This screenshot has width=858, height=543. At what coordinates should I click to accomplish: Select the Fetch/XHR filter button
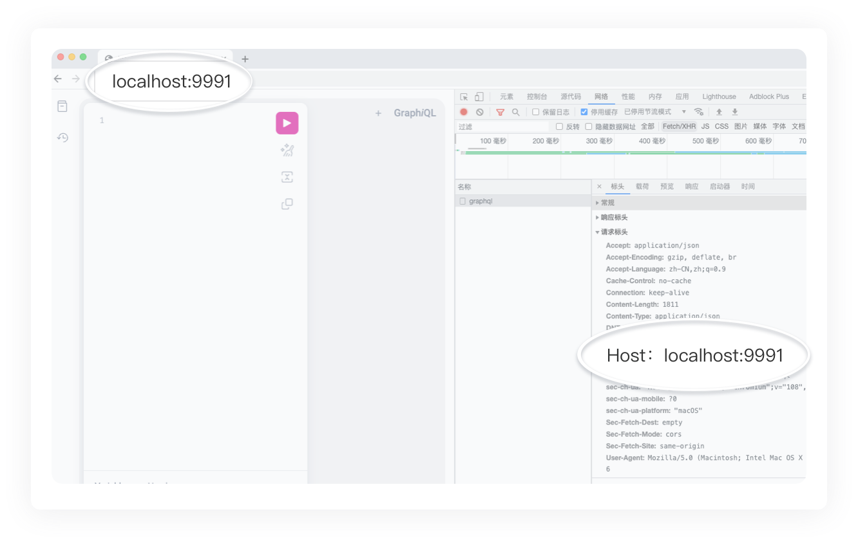tap(679, 127)
